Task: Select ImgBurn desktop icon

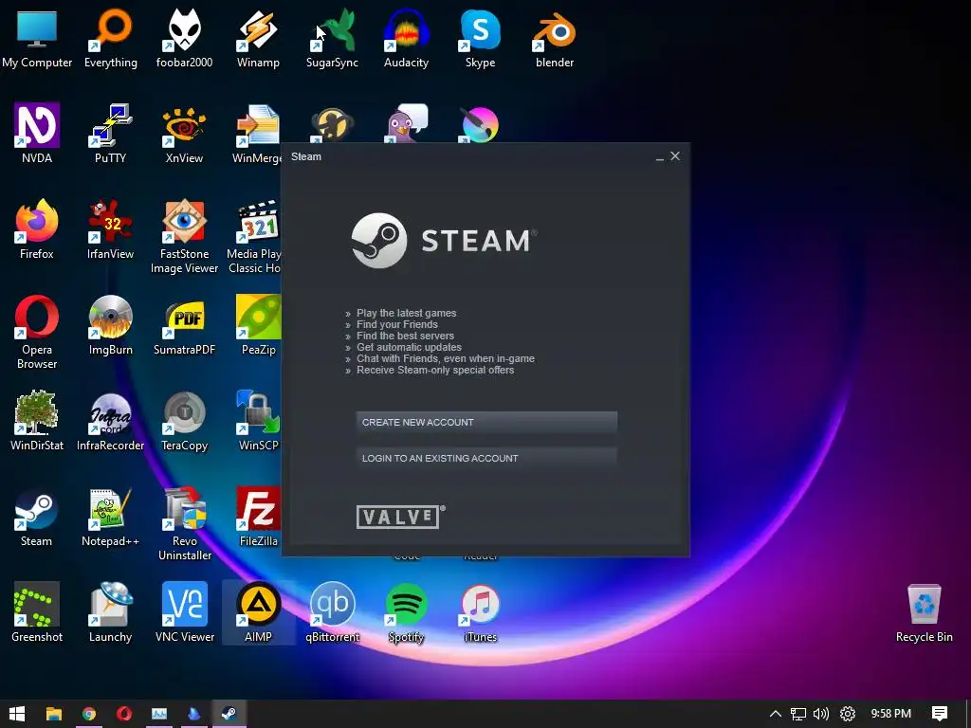Action: (x=111, y=325)
